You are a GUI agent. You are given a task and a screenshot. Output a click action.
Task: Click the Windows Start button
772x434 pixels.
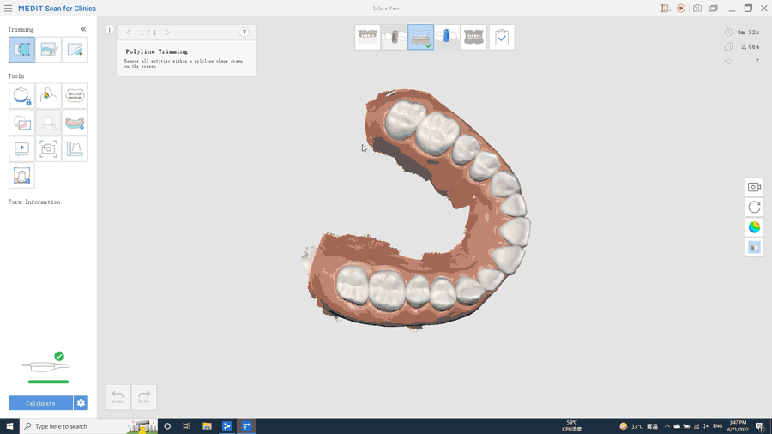(x=9, y=426)
